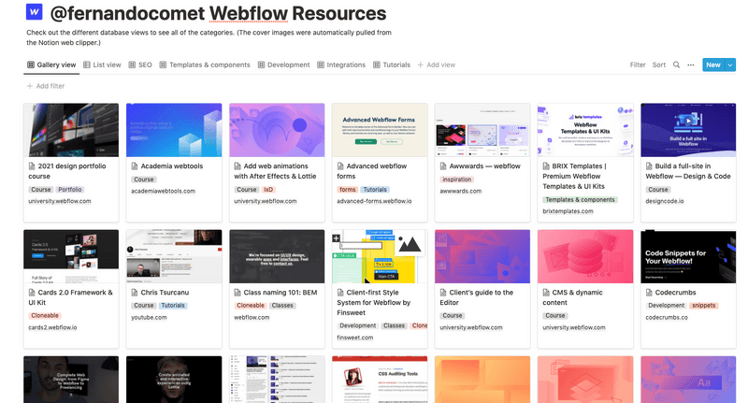Click page icon beside Cards 2.0 Framework
This screenshot has width=748, height=403.
32,293
